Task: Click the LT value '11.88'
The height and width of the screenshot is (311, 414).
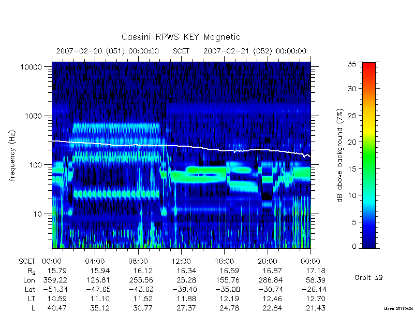Action: click(186, 299)
